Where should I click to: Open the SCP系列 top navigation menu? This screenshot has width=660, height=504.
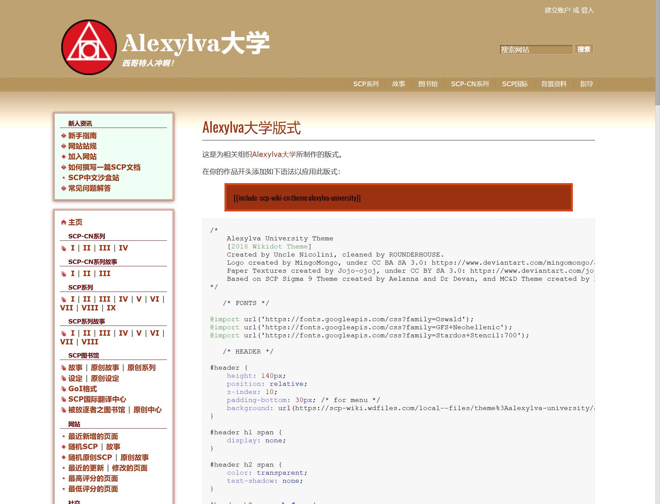366,84
